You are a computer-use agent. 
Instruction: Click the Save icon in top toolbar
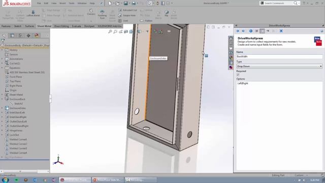point(125,3)
